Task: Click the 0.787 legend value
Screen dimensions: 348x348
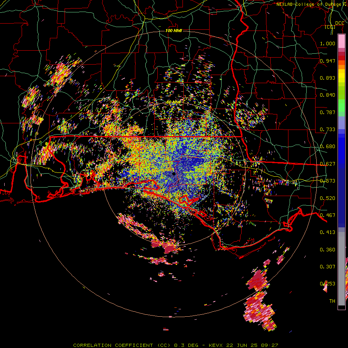Action: tap(328, 112)
